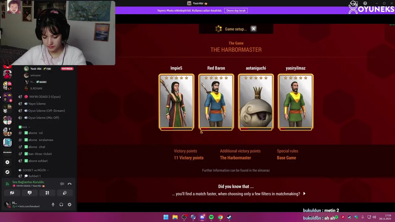Click The Harbormaster additional victory points text
This screenshot has width=395, height=222.
click(235, 158)
